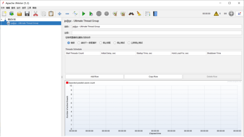Click the red Expected parallel users legend swatch
This screenshot has height=137, width=244.
(67, 83)
